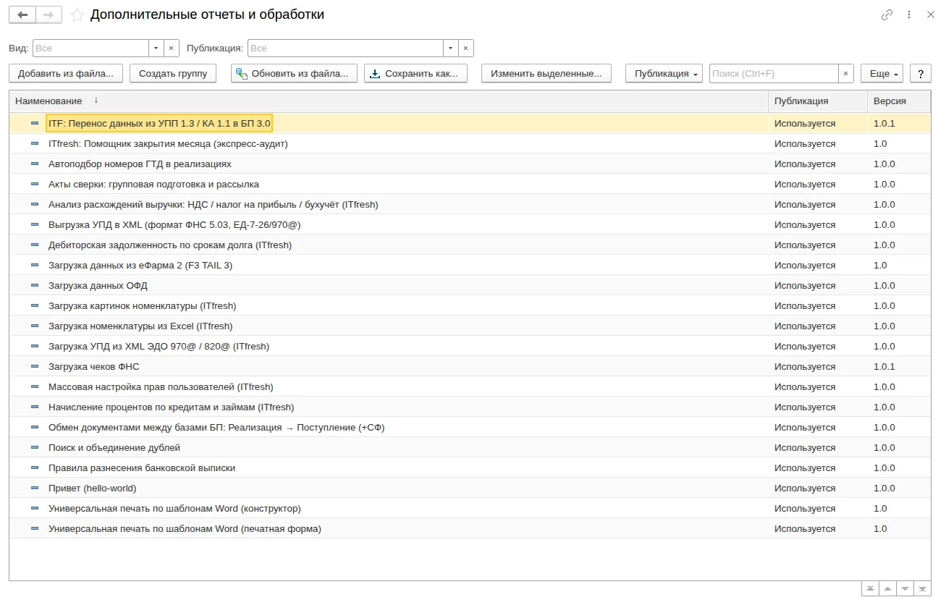Clear the Вид filter with X

pyautogui.click(x=172, y=48)
